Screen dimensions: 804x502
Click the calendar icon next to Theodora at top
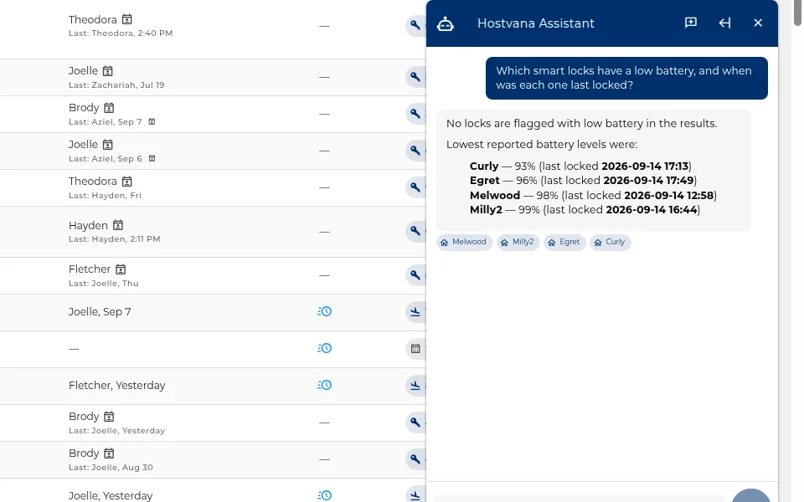tap(126, 19)
